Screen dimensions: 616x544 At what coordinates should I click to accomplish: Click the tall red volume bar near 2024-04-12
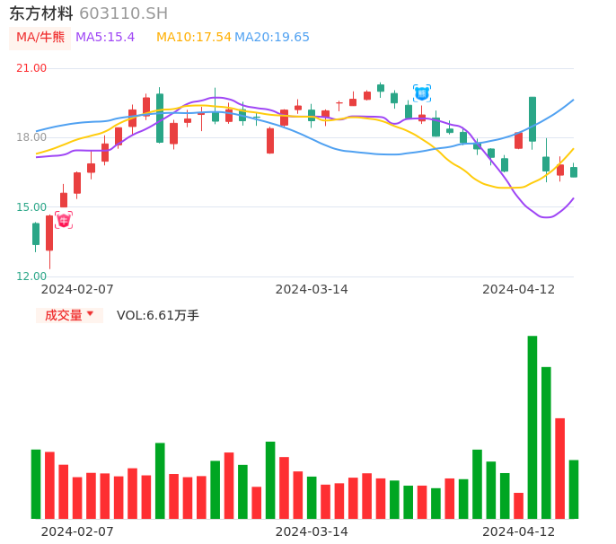[559, 469]
